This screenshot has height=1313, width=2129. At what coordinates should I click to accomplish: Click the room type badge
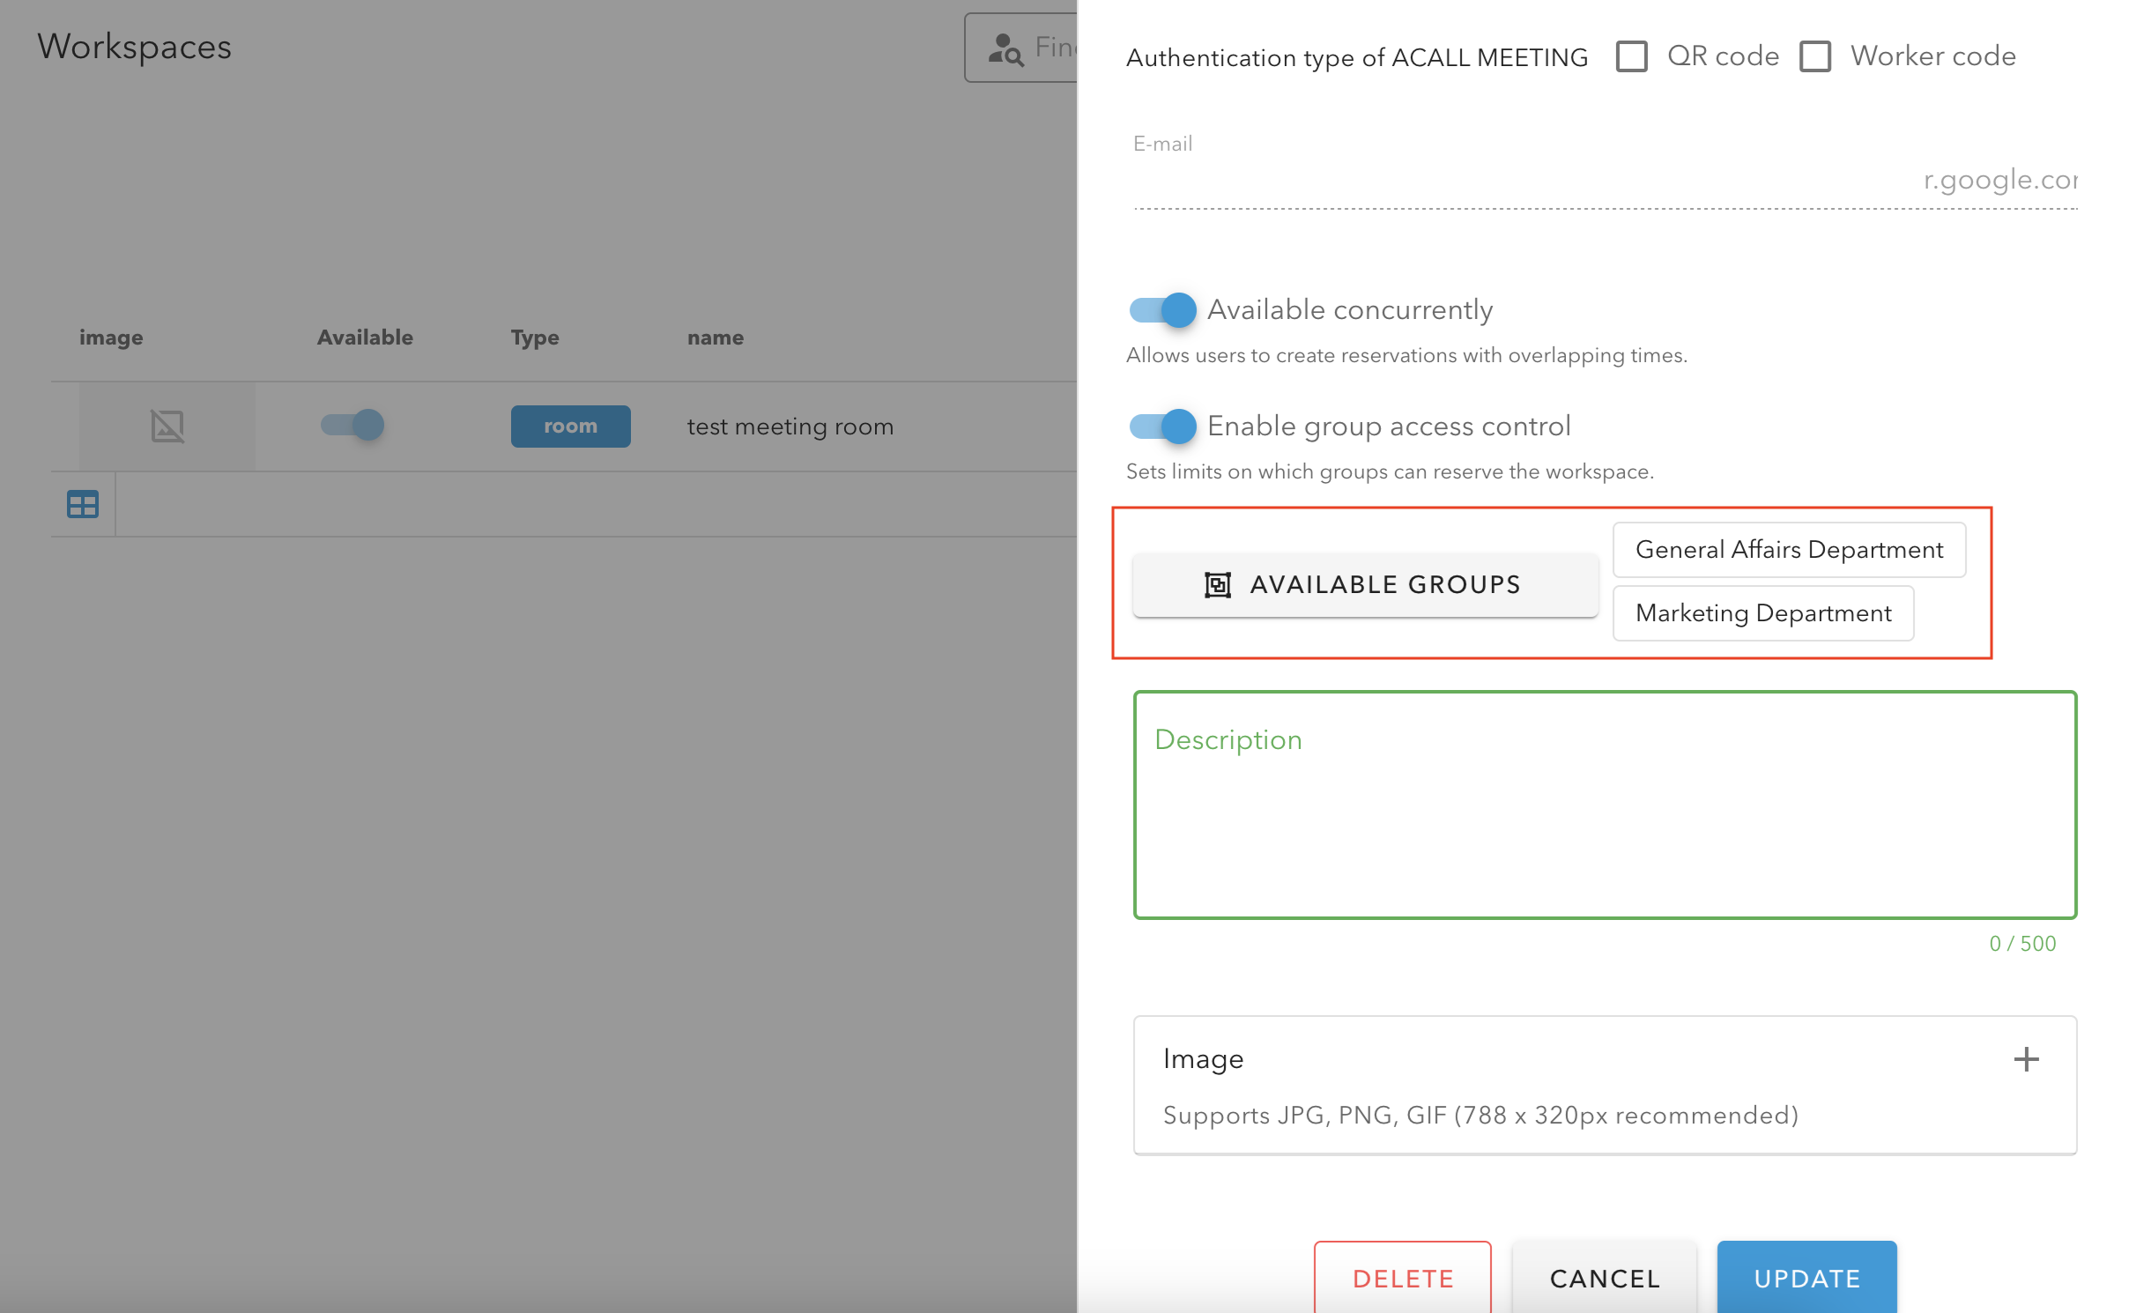570,427
